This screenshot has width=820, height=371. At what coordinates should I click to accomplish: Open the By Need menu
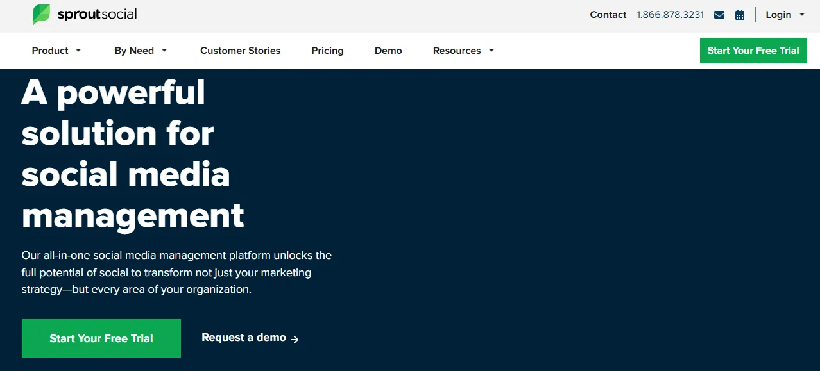click(134, 51)
